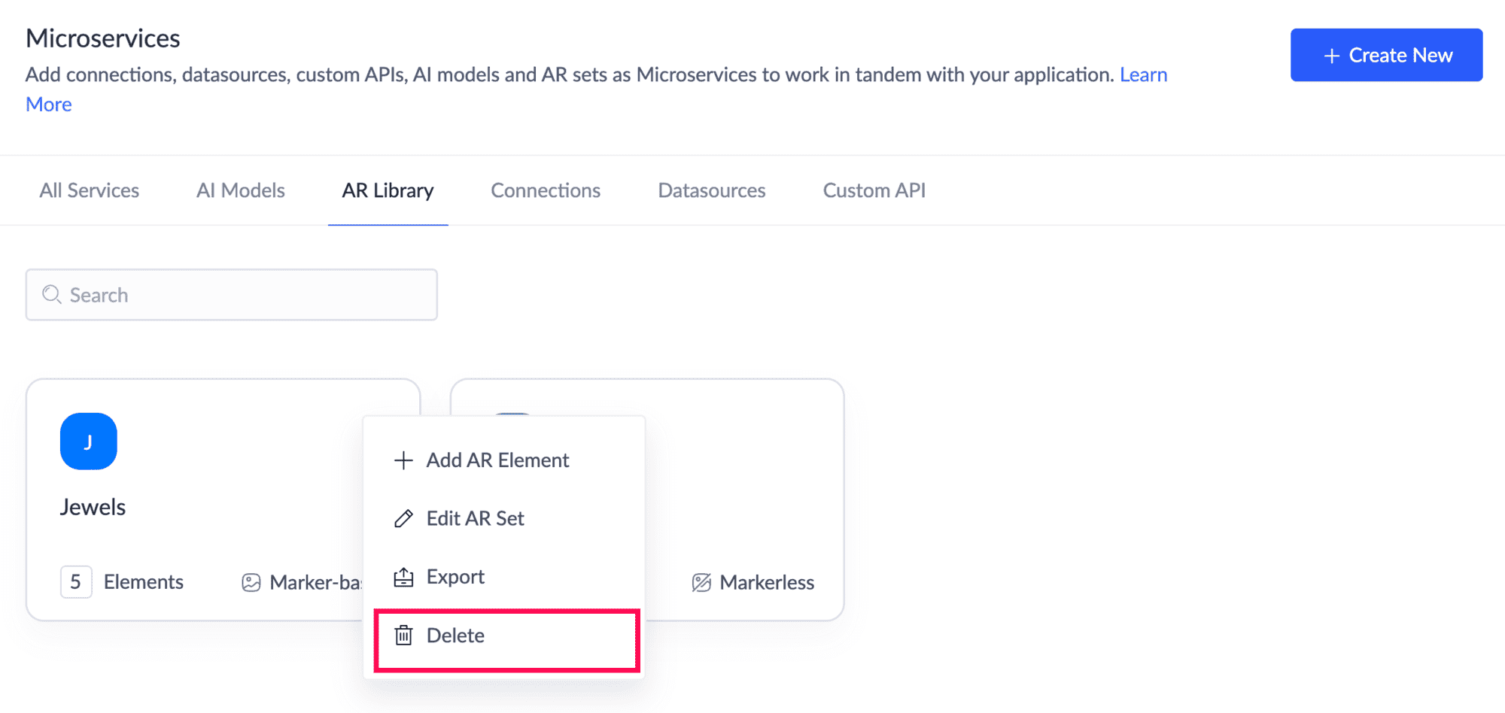This screenshot has height=713, width=1505.
Task: Click the Marker-based image icon
Action: click(x=251, y=583)
